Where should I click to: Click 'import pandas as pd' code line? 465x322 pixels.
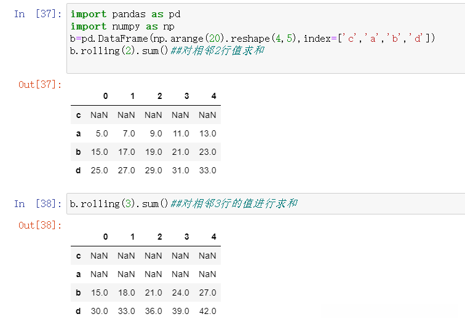pyautogui.click(x=125, y=14)
